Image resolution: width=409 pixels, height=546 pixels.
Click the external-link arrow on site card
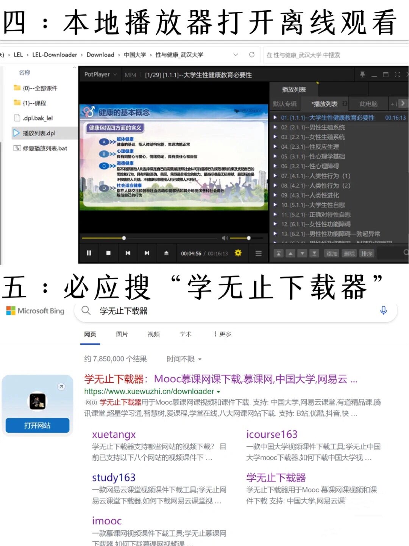pyautogui.click(x=61, y=387)
